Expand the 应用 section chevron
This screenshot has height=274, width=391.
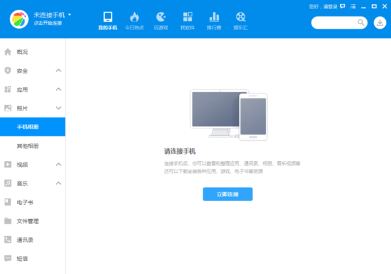click(x=58, y=89)
